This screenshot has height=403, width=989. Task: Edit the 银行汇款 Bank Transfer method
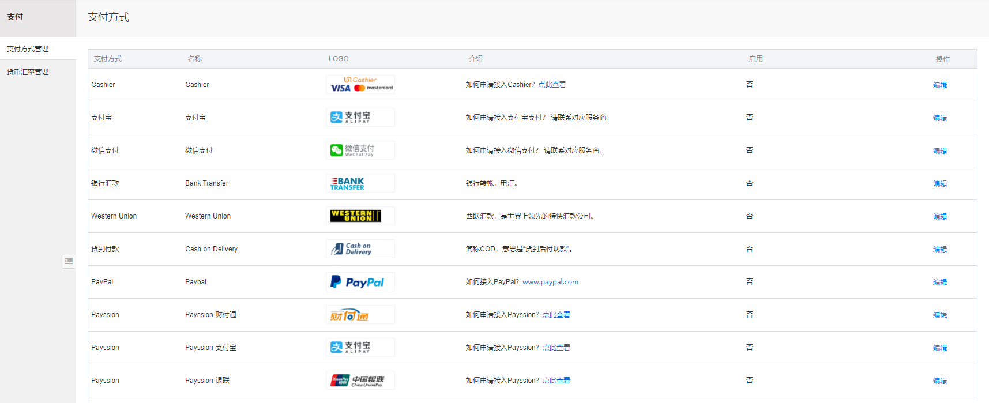tap(940, 184)
